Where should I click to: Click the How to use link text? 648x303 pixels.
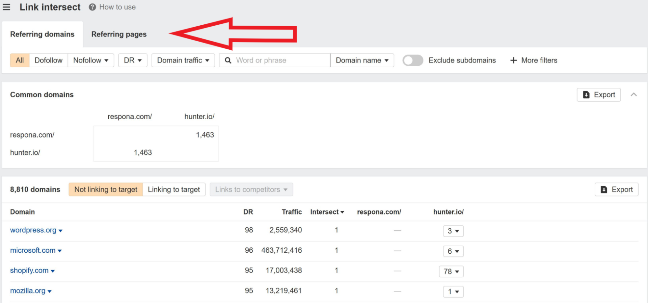pos(117,7)
